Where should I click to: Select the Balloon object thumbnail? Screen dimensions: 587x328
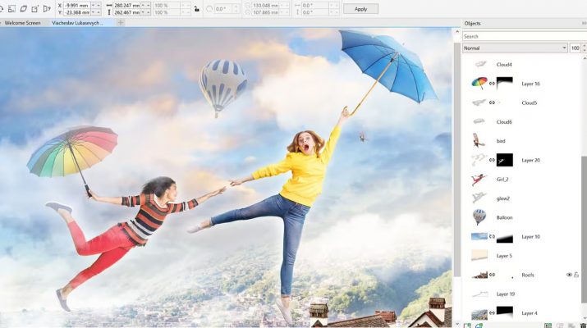pyautogui.click(x=479, y=217)
